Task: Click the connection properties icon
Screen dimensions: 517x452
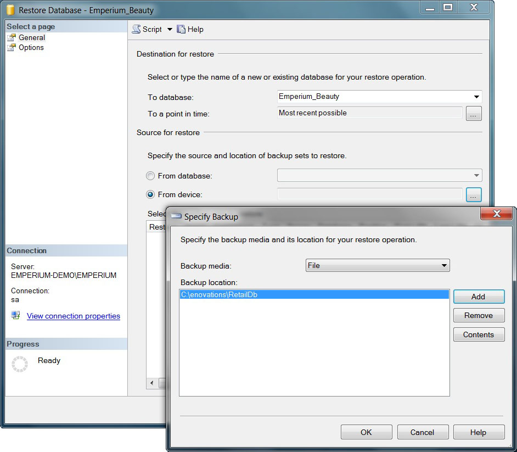Action: click(x=16, y=316)
